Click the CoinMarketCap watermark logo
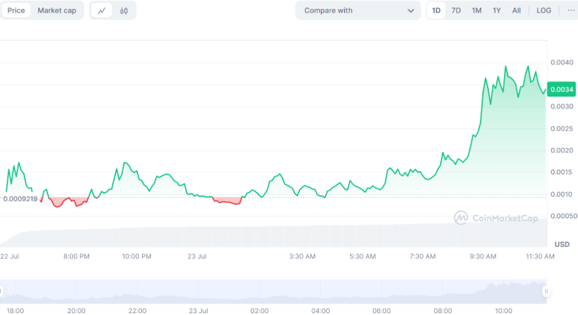The height and width of the screenshot is (315, 578). click(x=496, y=217)
